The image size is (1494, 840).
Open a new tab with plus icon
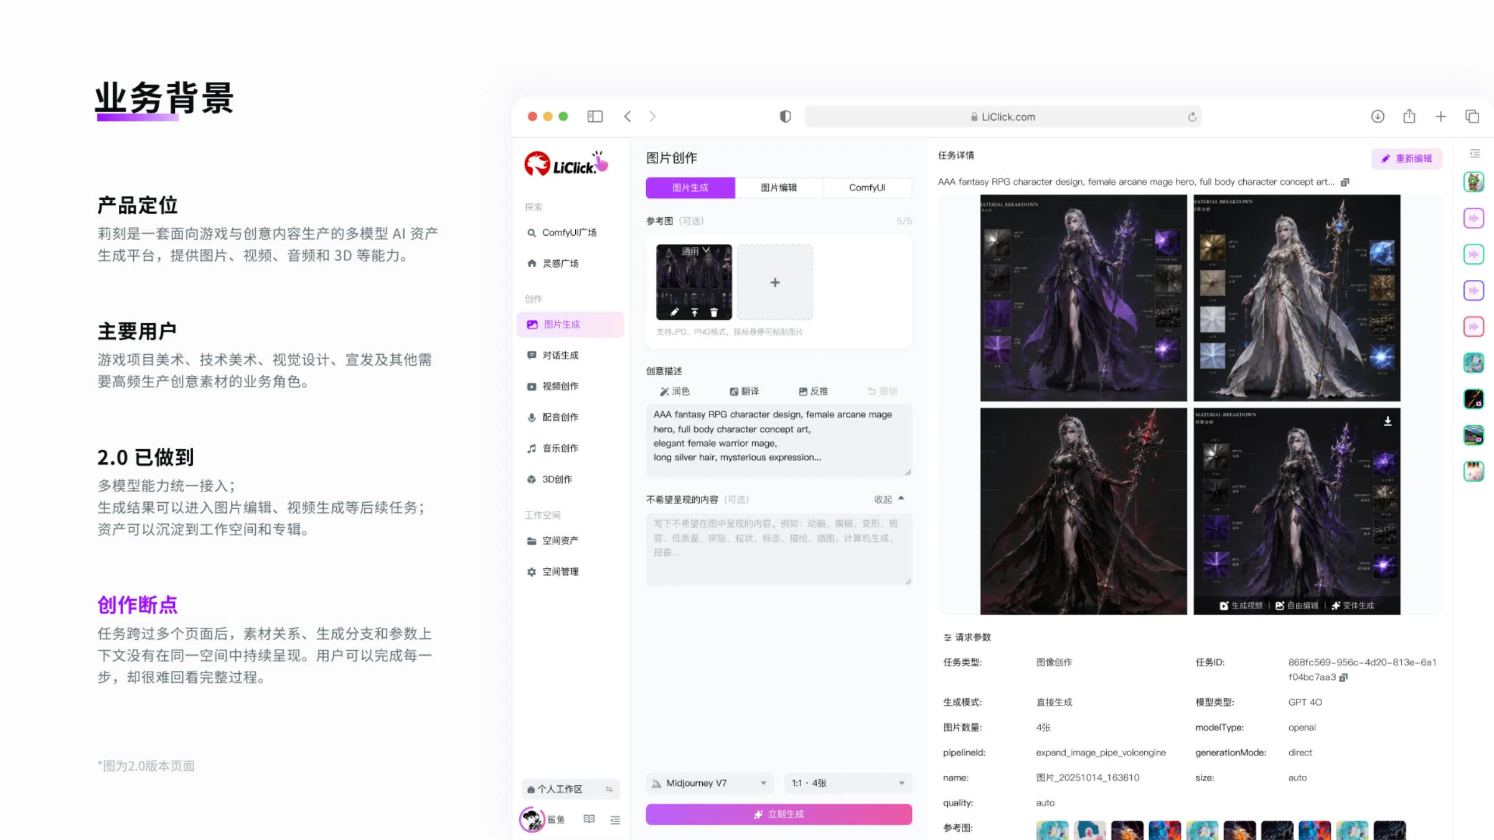tap(1440, 116)
